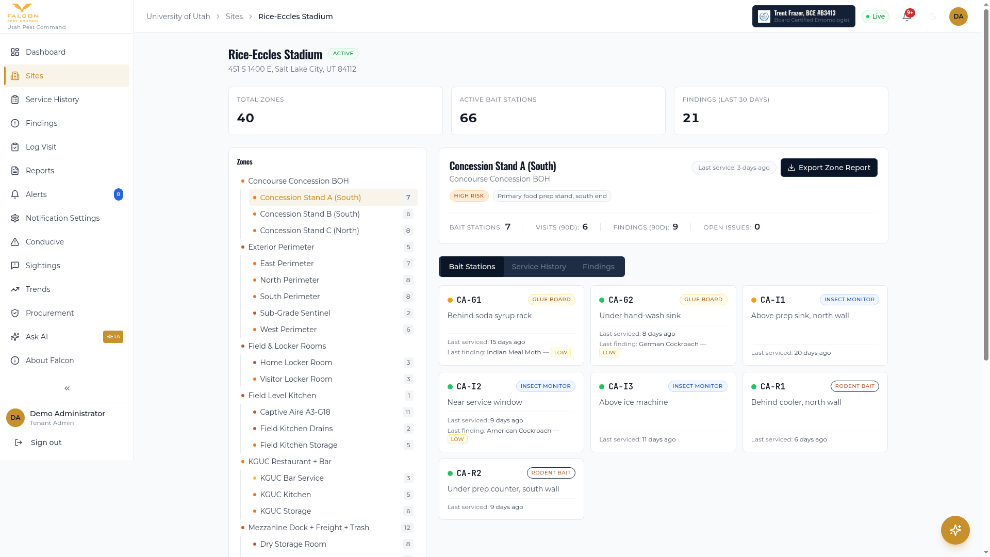Collapse Field & Locker Rooms zone group

(327, 346)
